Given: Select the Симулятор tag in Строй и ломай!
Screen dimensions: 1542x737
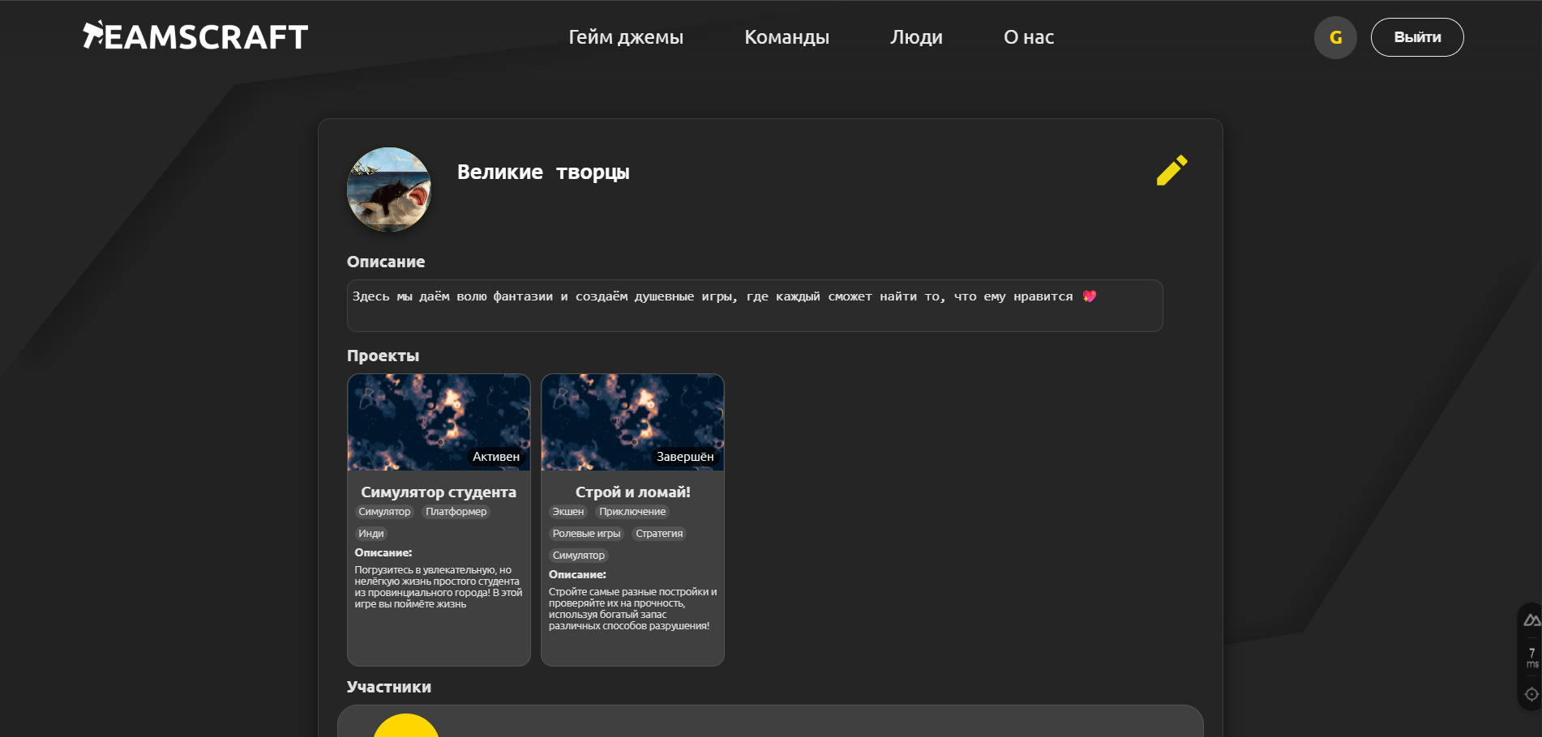Looking at the screenshot, I should click(x=579, y=556).
